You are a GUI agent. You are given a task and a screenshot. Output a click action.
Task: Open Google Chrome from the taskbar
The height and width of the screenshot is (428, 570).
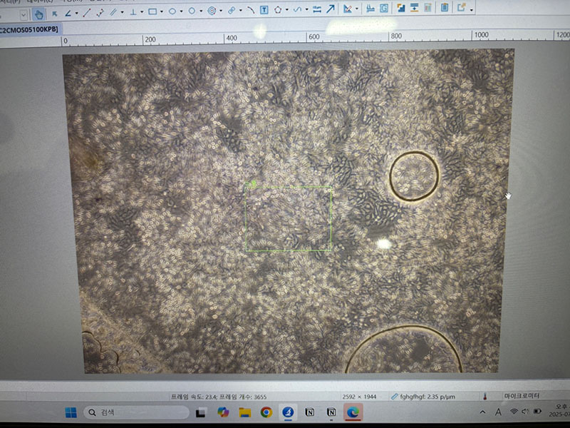point(266,412)
